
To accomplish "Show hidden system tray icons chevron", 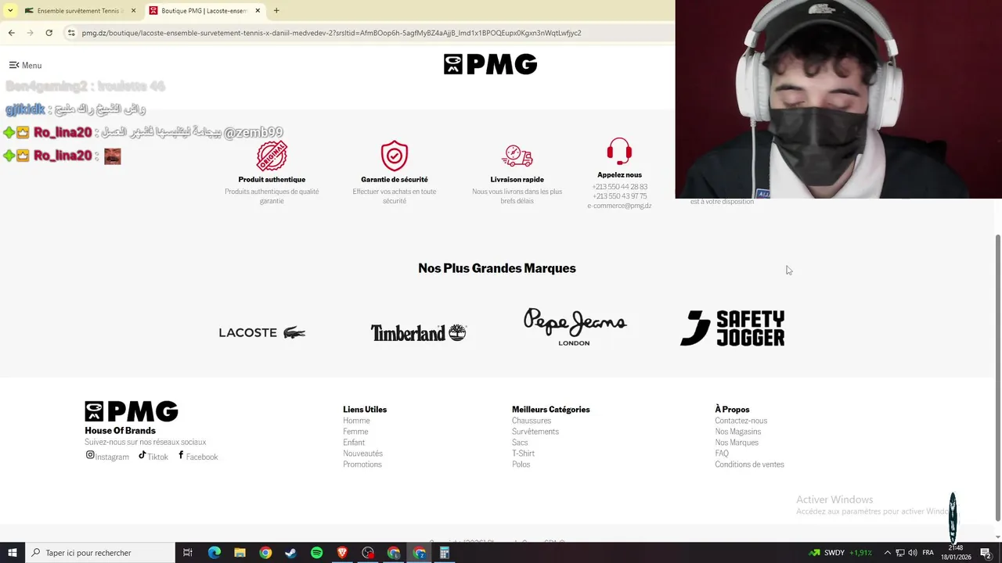I will click(888, 553).
